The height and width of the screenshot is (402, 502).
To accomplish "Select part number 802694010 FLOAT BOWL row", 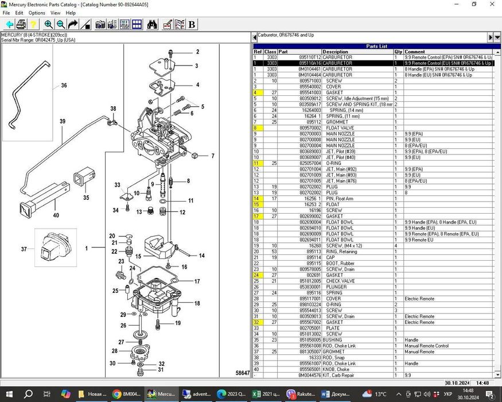I will 373,228.
